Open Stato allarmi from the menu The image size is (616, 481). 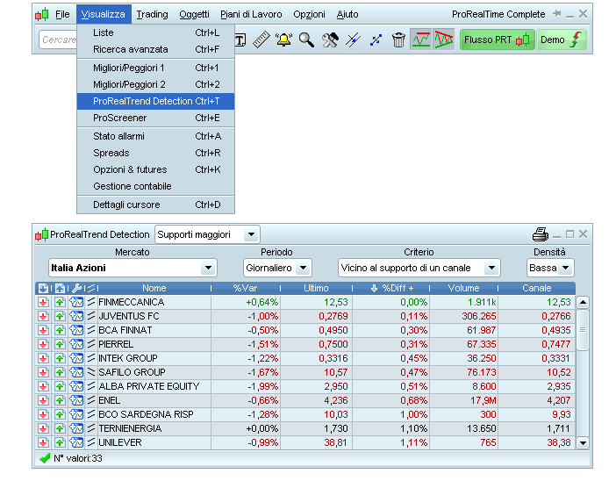pos(156,136)
